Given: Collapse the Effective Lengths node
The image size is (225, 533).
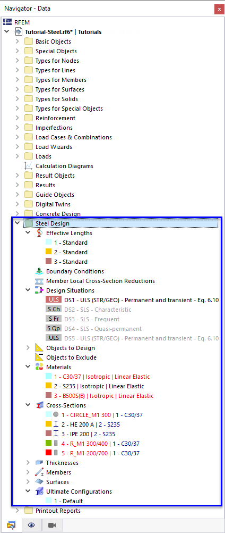Looking at the screenshot, I should tap(28, 233).
